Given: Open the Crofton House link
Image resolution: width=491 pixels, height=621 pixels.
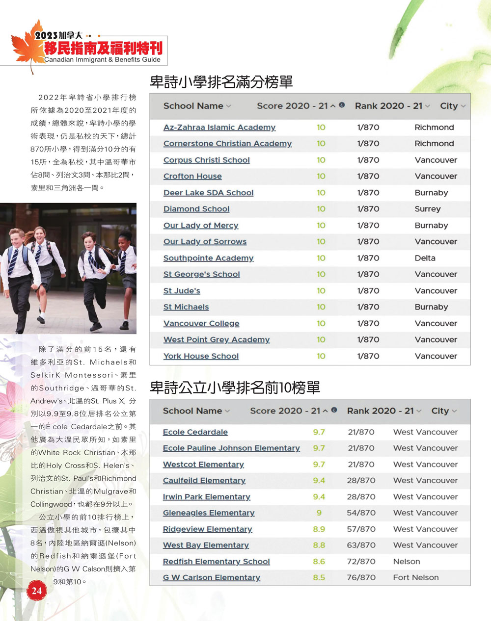Looking at the screenshot, I should coord(192,176).
